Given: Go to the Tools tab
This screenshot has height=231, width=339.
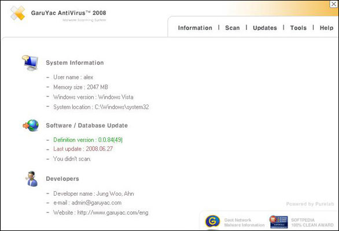Looking at the screenshot, I should coord(299,28).
